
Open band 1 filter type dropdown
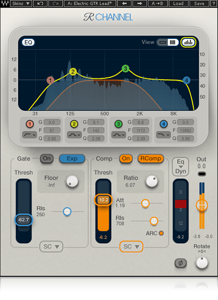click(x=29, y=135)
